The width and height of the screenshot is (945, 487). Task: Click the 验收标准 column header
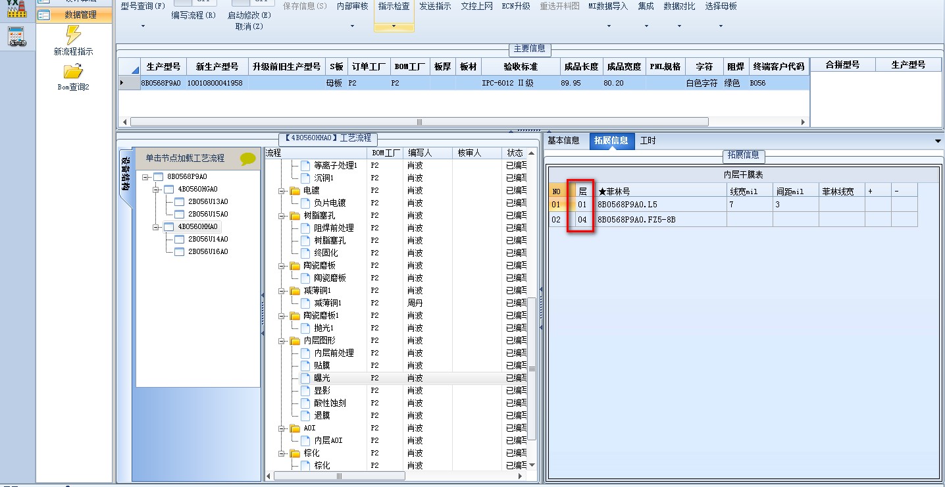(521, 66)
